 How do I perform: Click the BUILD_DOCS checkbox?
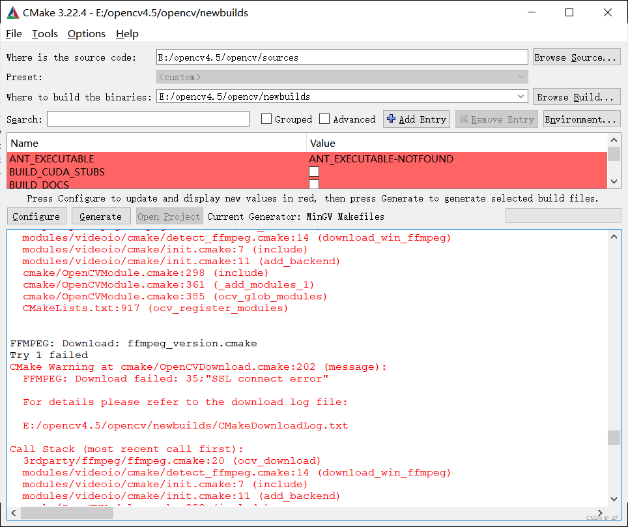tap(314, 183)
